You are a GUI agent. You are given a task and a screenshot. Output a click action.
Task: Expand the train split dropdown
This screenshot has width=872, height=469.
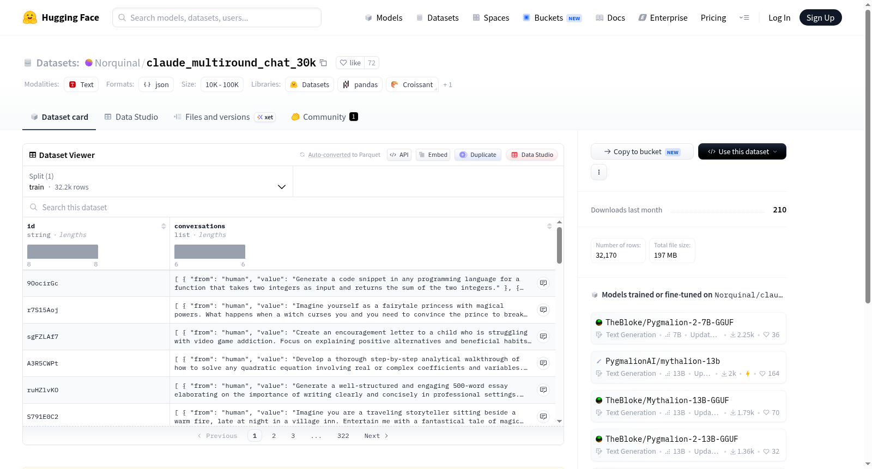(158, 181)
